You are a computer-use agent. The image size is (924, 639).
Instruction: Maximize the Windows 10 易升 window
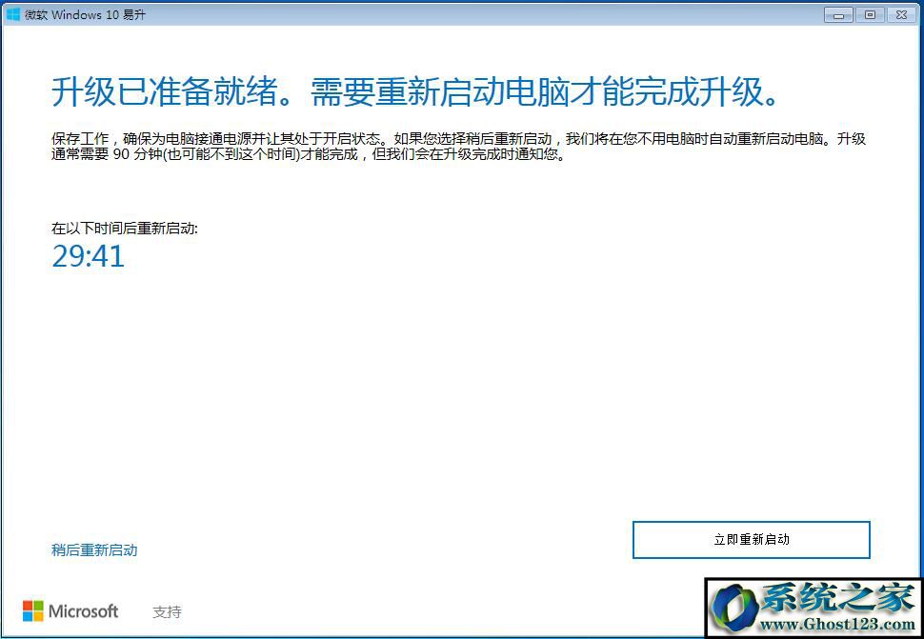870,15
